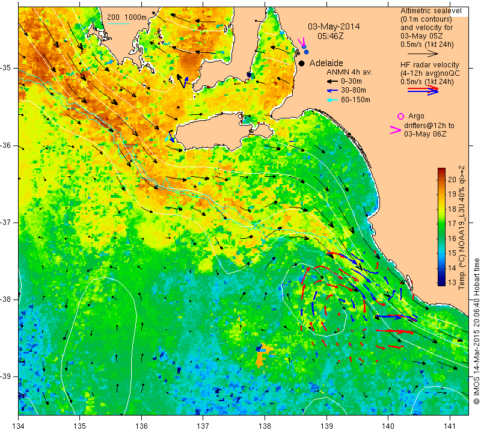Image resolution: width=481 pixels, height=433 pixels.
Task: Click the Argo legend label
Action: point(416,116)
